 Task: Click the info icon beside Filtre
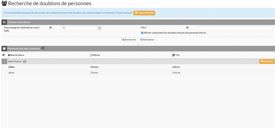click(x=187, y=28)
